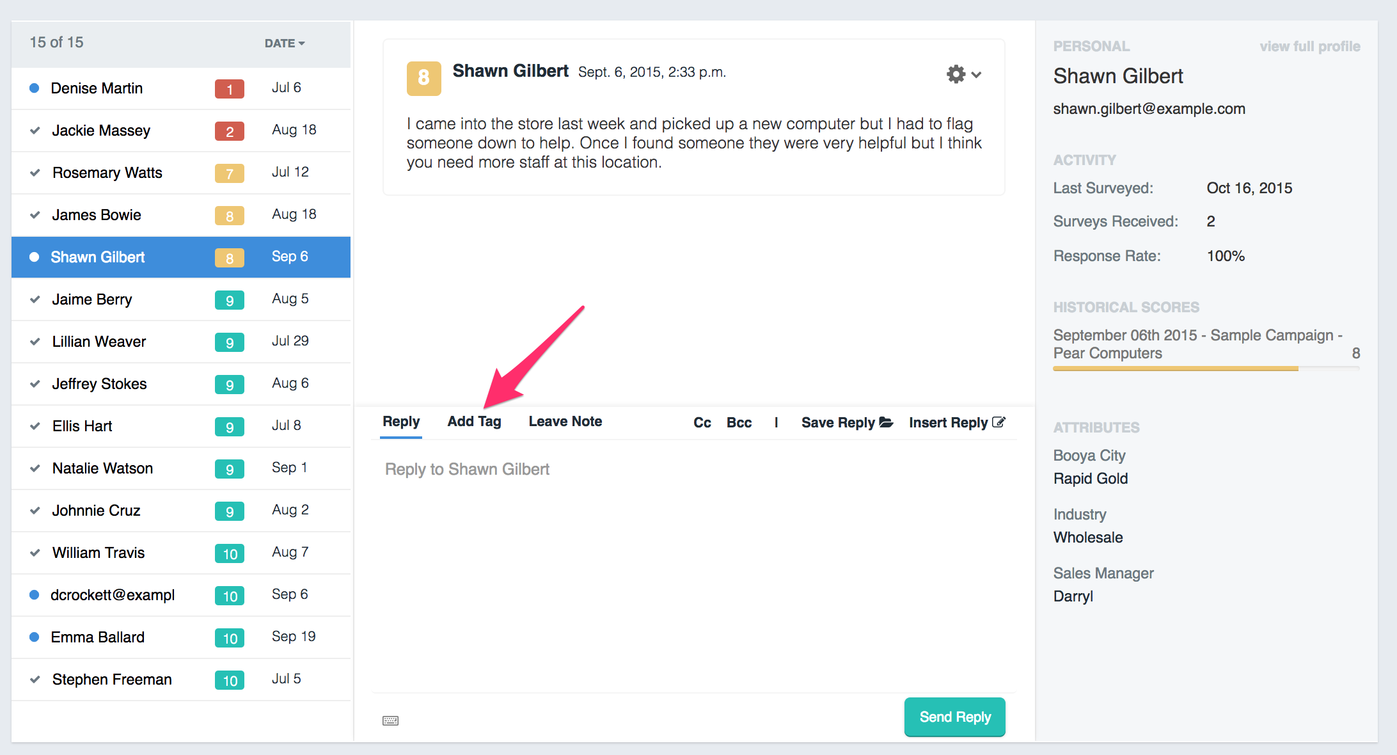This screenshot has width=1397, height=755.
Task: Click the keyboard icon below the reply box
Action: [x=390, y=720]
